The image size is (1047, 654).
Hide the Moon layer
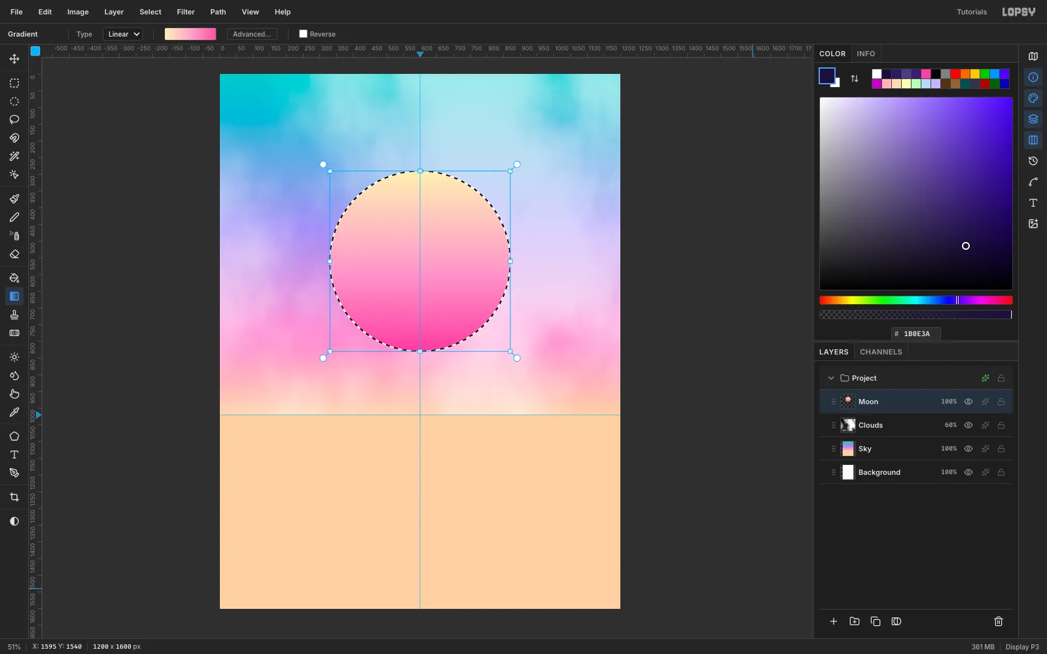coord(968,402)
